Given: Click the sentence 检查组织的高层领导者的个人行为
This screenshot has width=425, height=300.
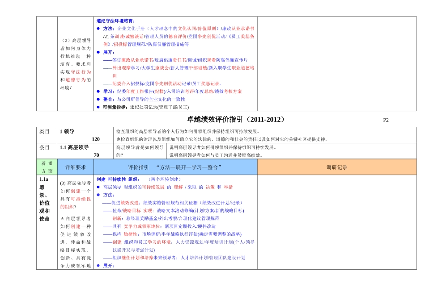Looking at the screenshot, I should tap(188, 131).
